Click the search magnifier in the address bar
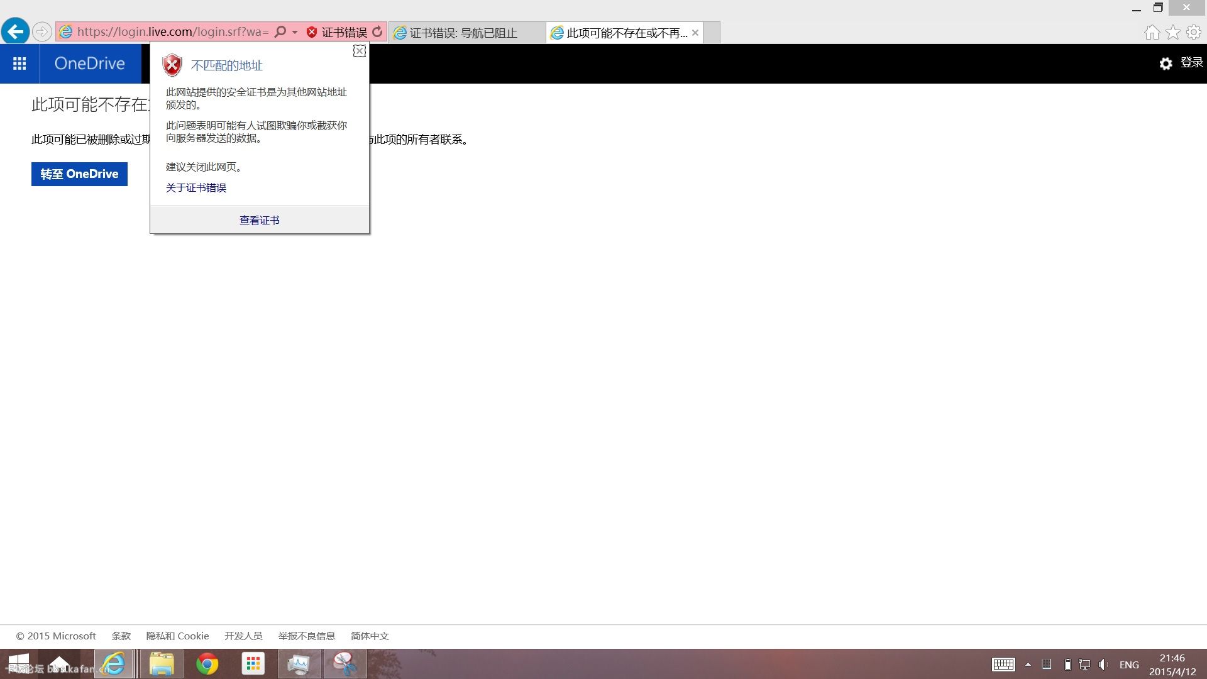 tap(280, 32)
